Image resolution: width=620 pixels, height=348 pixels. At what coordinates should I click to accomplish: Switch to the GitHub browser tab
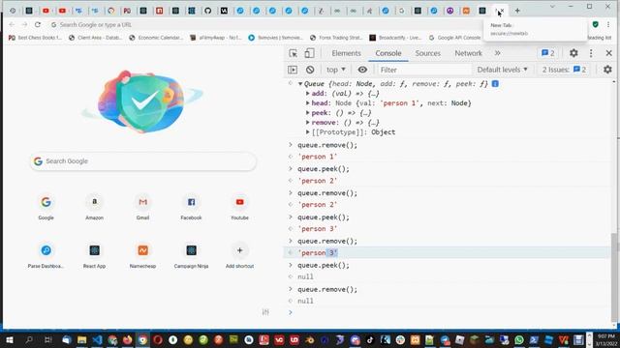[x=208, y=11]
